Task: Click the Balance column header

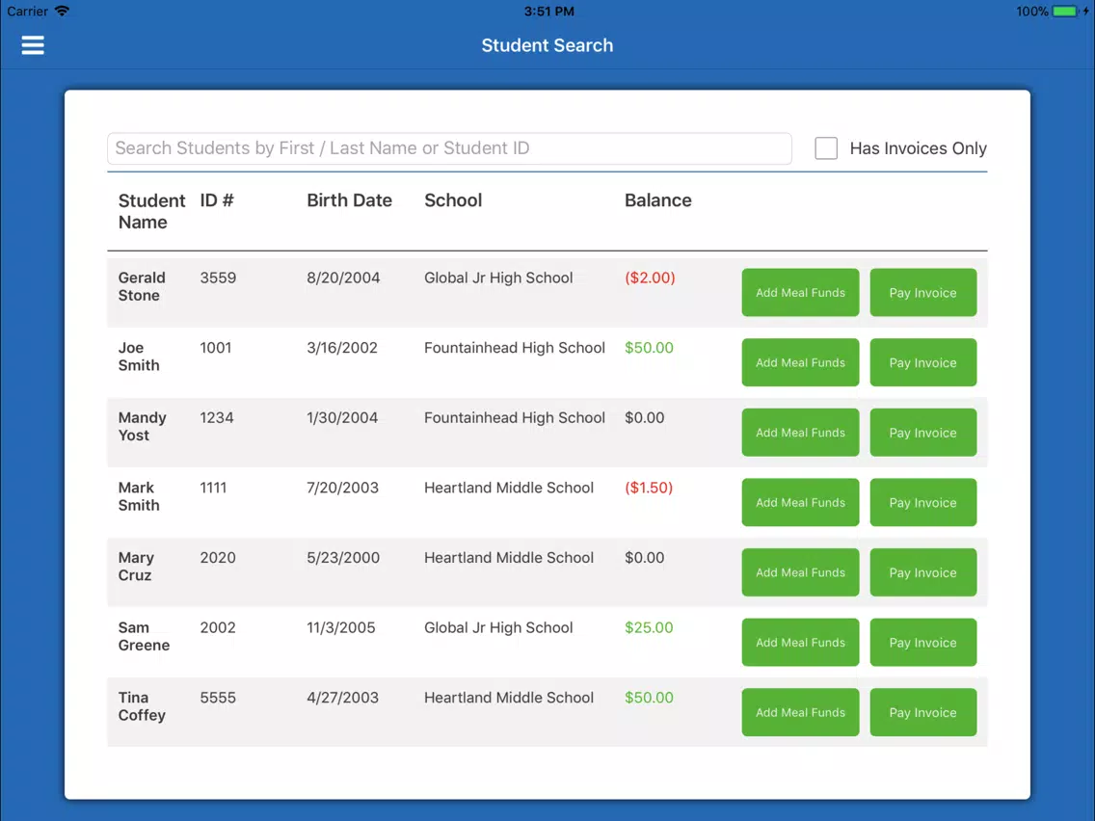Action: 657,200
